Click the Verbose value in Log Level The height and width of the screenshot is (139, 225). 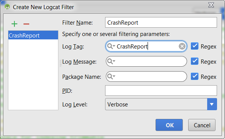(118, 105)
